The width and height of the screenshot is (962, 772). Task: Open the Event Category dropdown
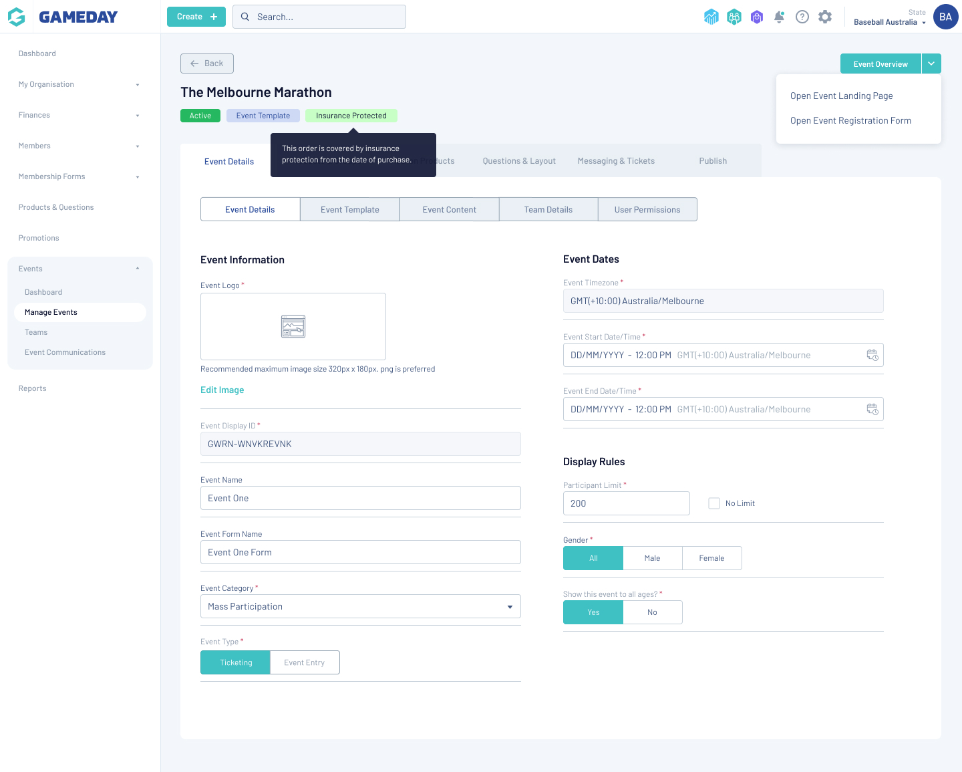pos(360,606)
